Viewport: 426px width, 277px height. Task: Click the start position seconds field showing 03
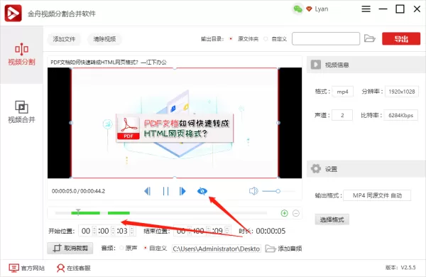tap(122, 231)
